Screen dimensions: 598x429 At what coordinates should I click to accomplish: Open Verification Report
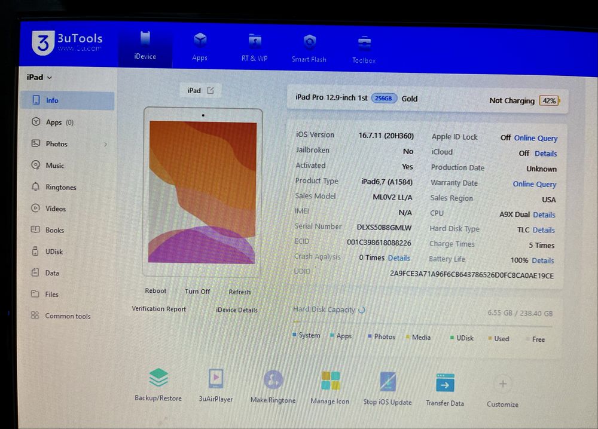pos(158,309)
